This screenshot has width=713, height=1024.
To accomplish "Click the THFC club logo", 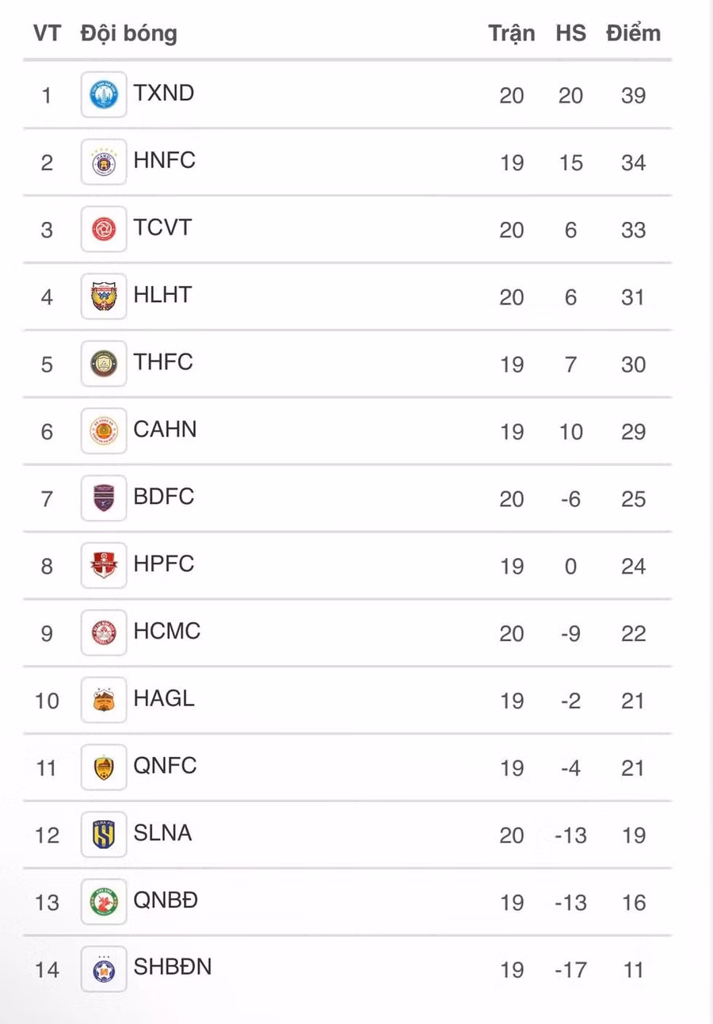I will (x=104, y=364).
